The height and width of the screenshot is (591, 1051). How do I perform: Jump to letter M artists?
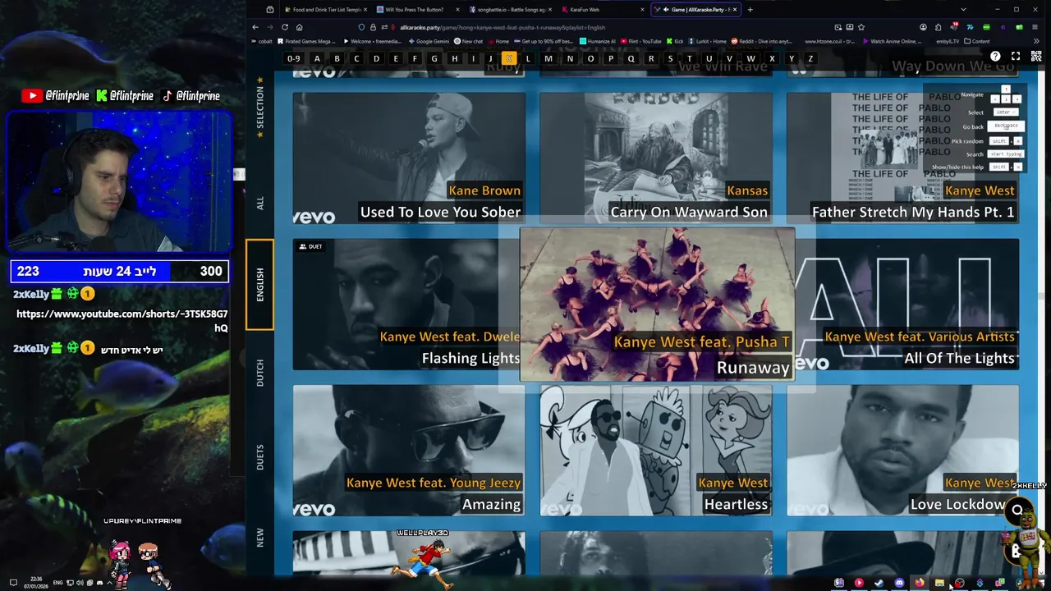click(548, 58)
